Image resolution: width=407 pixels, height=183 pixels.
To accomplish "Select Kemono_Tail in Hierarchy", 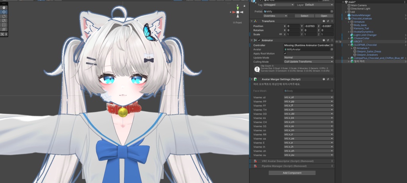I will point(361,28).
